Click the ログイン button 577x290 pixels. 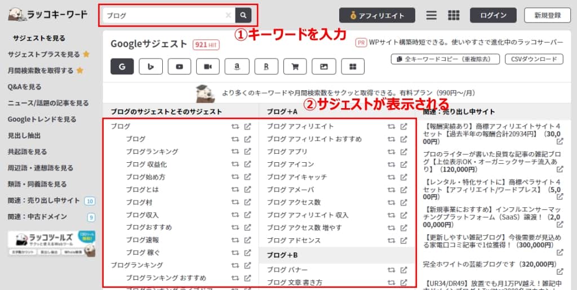point(493,15)
